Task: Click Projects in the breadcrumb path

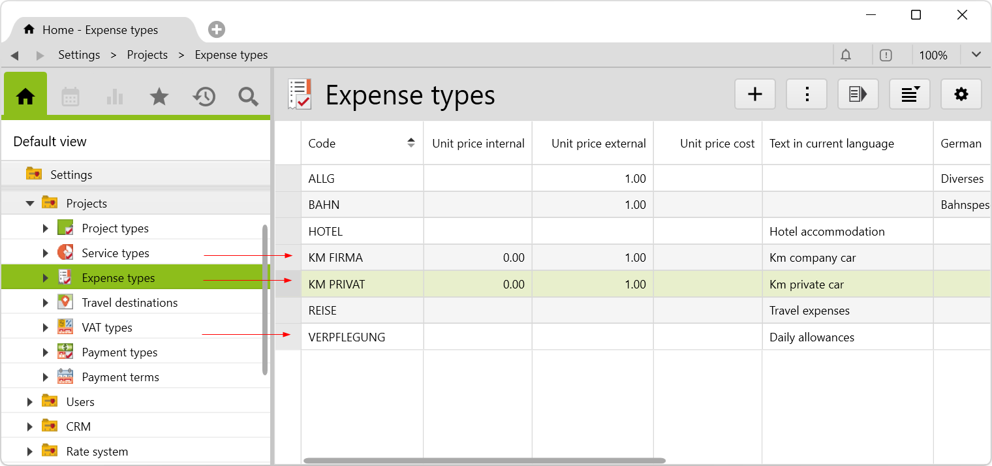Action: 147,55
